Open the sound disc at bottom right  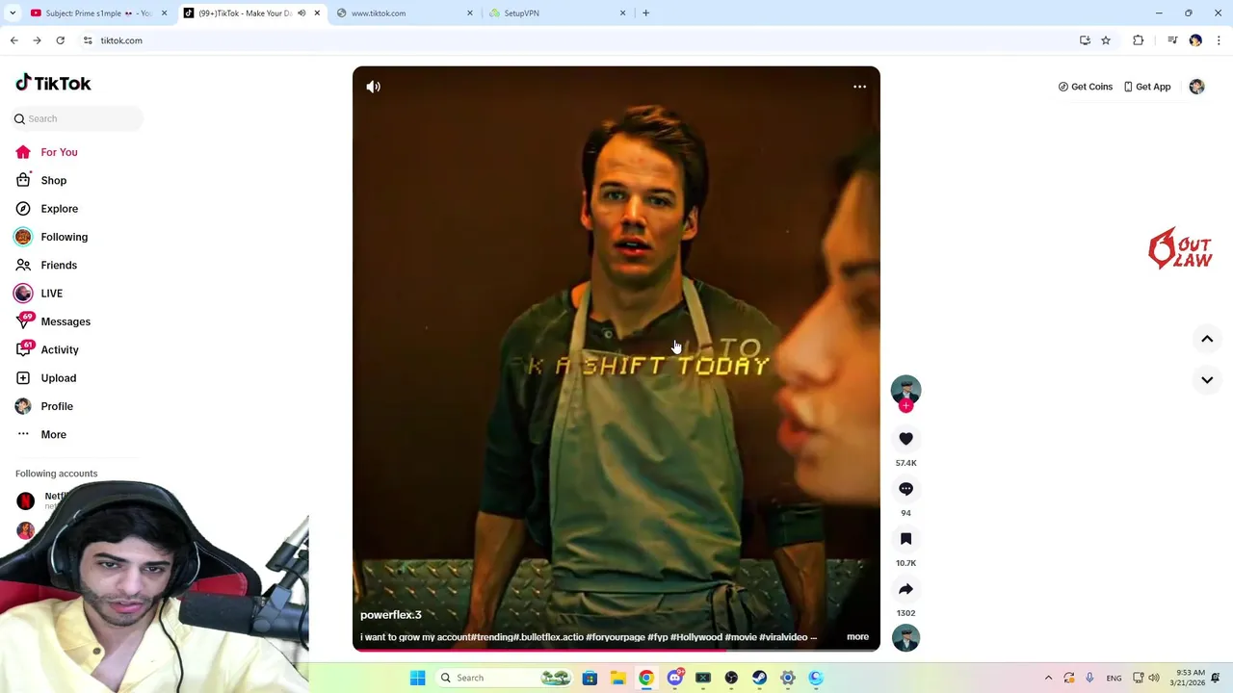905,637
